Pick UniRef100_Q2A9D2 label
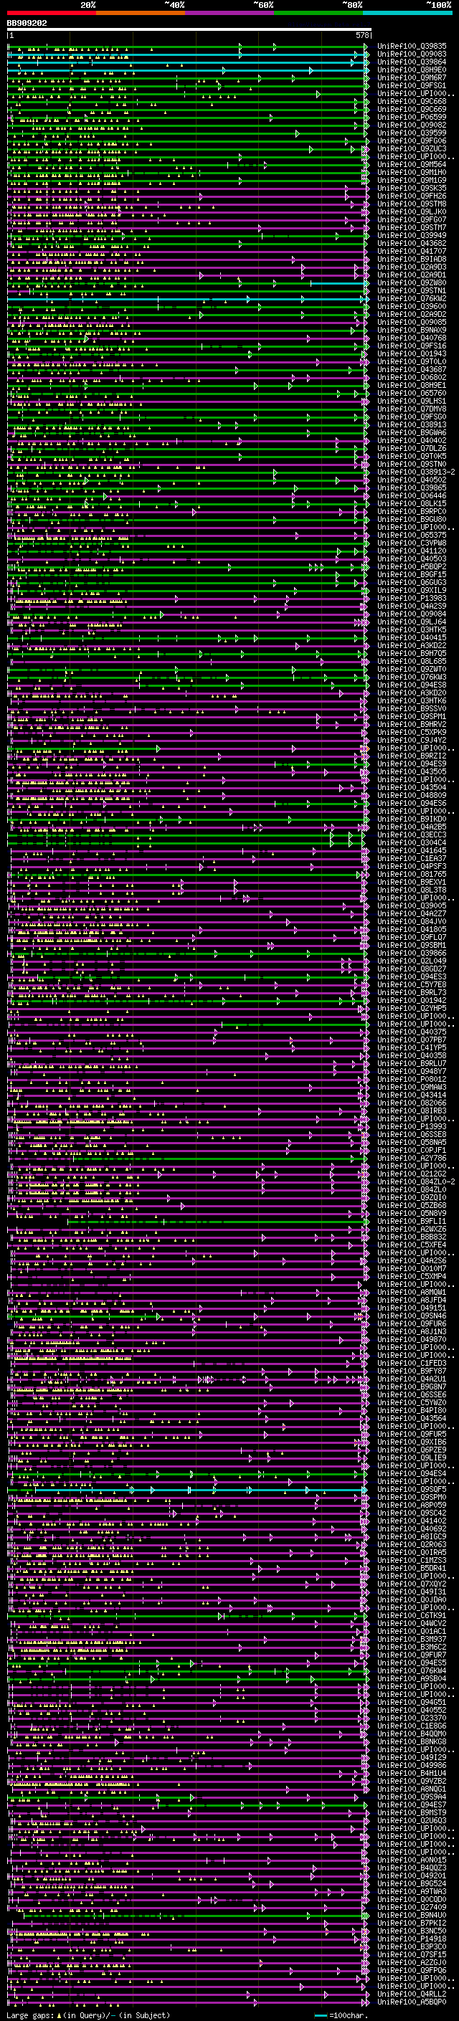 point(412,314)
